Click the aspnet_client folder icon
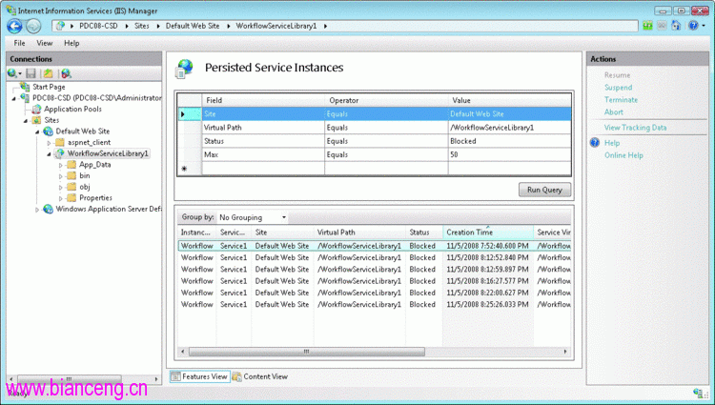Image resolution: width=715 pixels, height=405 pixels. 60,143
